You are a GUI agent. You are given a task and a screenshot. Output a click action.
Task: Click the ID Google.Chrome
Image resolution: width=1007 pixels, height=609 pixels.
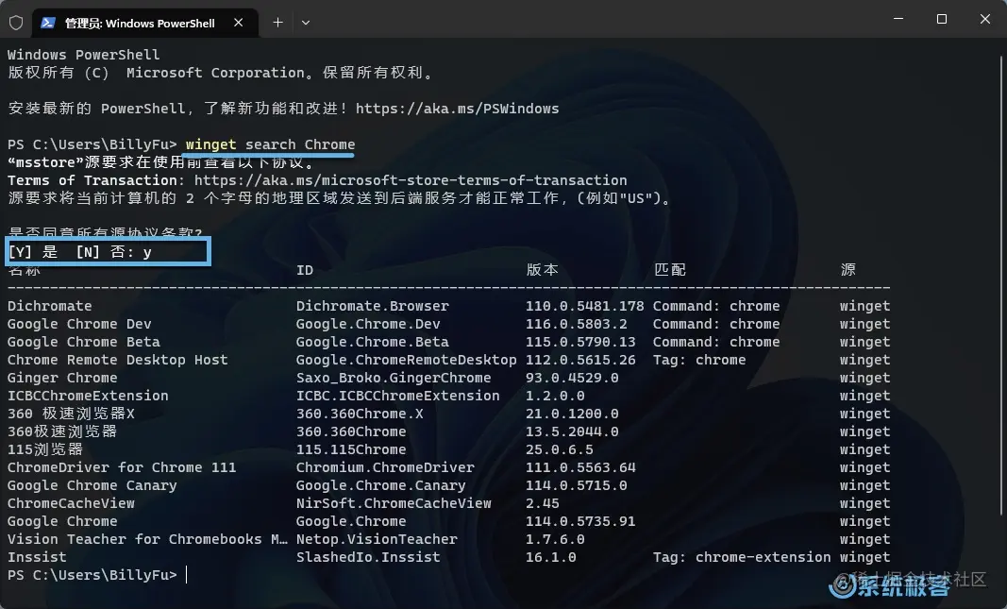tap(351, 521)
